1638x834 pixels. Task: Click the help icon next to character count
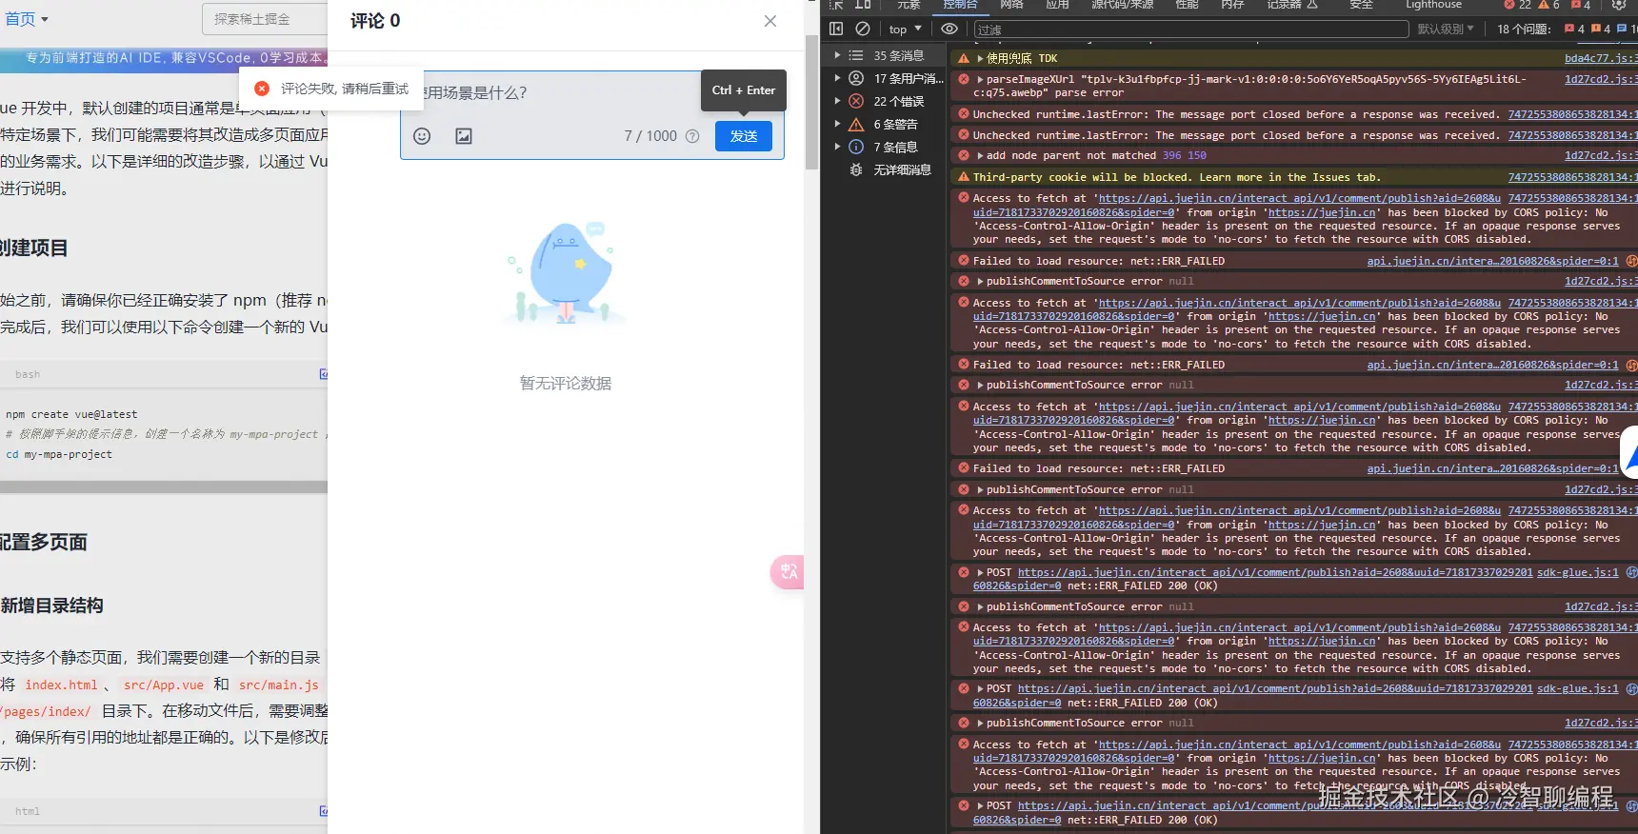point(692,136)
